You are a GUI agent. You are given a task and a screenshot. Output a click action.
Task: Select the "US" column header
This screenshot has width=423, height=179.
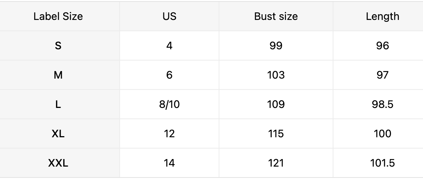pyautogui.click(x=169, y=17)
